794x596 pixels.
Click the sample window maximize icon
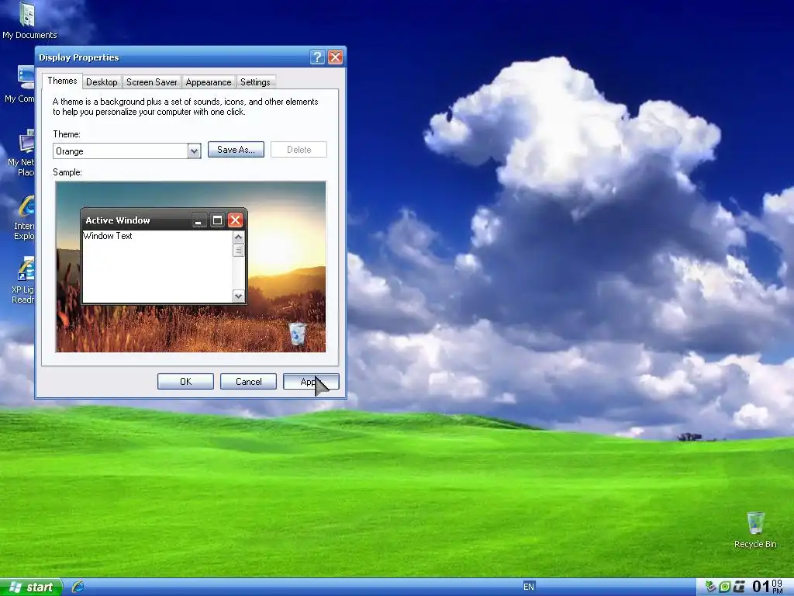click(217, 220)
